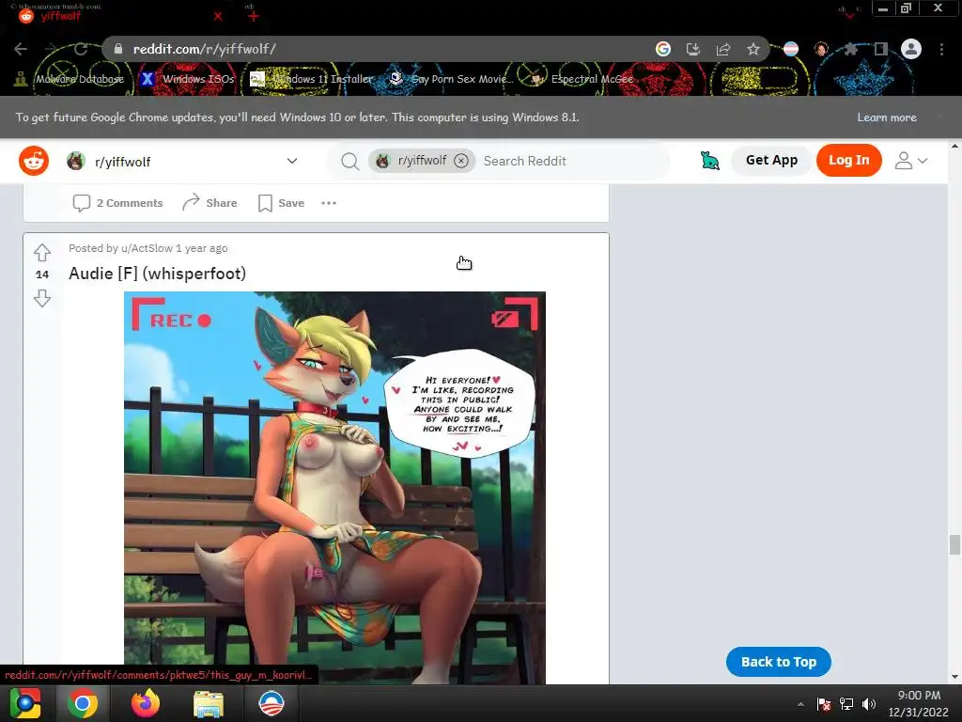This screenshot has width=962, height=722.
Task: Click the magnifier search icon on Reddit
Action: tap(349, 162)
